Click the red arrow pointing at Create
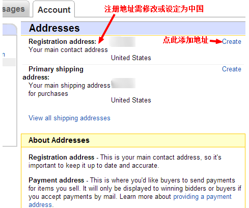 pyautogui.click(x=216, y=41)
